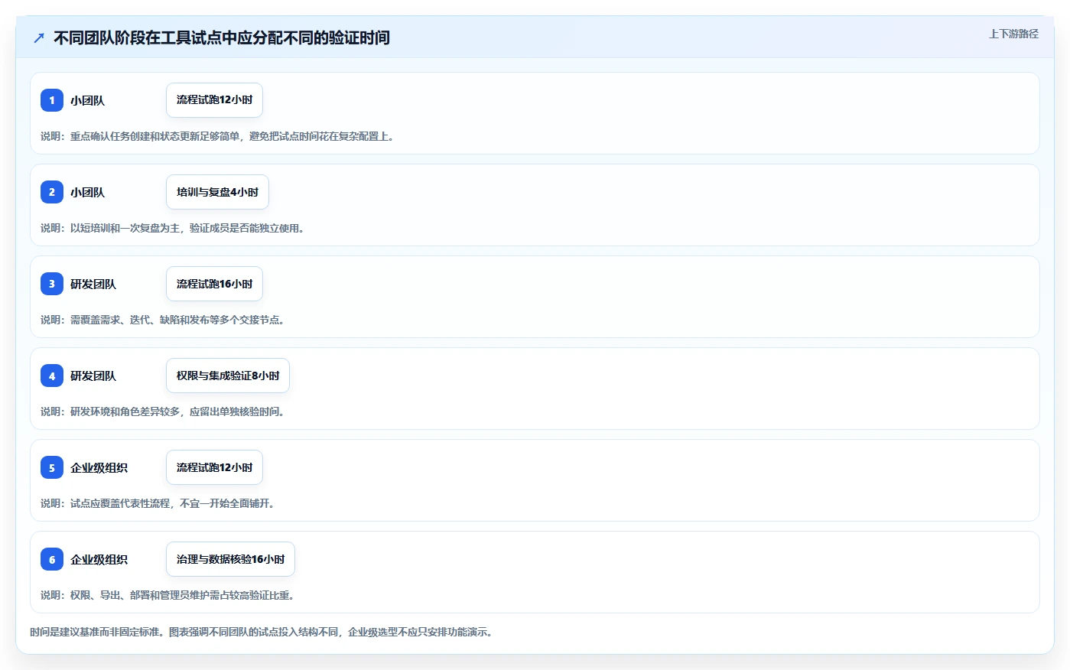Click 小团队 label in row 1
Viewport: 1070px width, 670px height.
click(87, 100)
